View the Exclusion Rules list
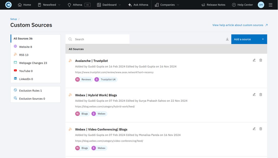Image resolution: width=278 pixels, height=158 pixels. coord(29,90)
